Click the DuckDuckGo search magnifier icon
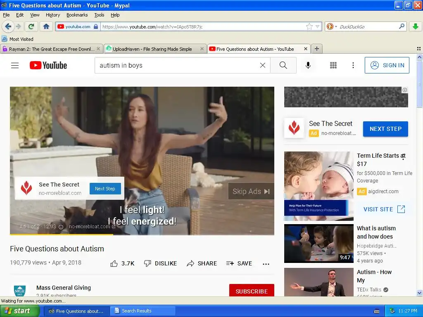Screen dimensions: 423x317 coord(402,26)
